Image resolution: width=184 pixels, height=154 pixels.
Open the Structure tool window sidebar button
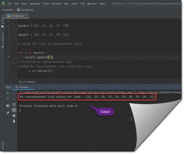point(2,40)
